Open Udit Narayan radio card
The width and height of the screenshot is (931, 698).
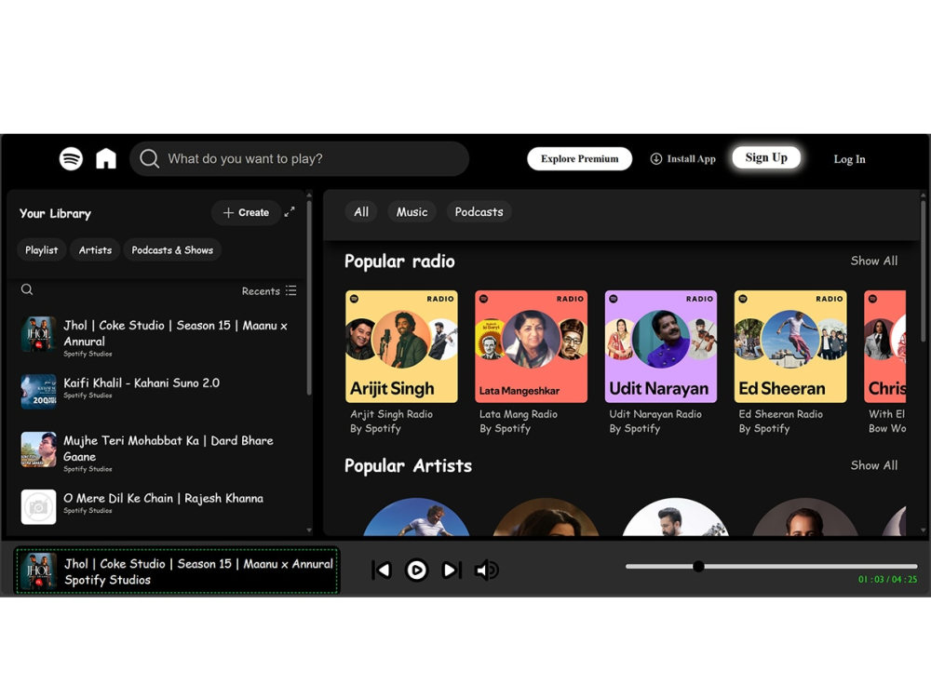[661, 346]
